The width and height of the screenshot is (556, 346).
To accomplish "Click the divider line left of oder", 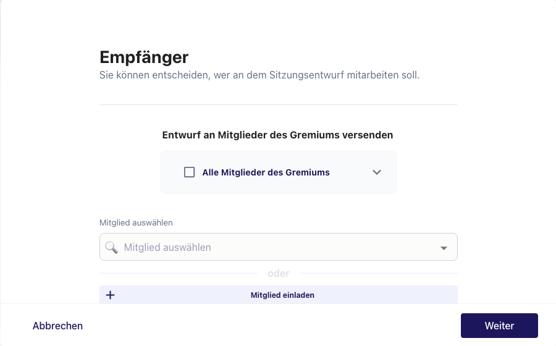I will click(179, 273).
